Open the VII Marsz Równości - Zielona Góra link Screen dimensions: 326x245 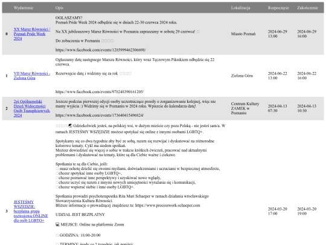pyautogui.click(x=32, y=76)
